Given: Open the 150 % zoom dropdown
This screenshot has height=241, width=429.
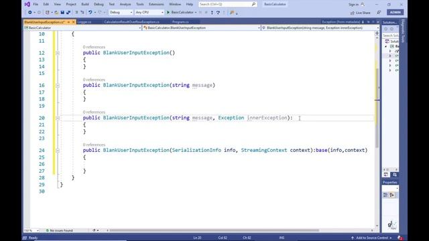Looking at the screenshot, I should [x=32, y=230].
